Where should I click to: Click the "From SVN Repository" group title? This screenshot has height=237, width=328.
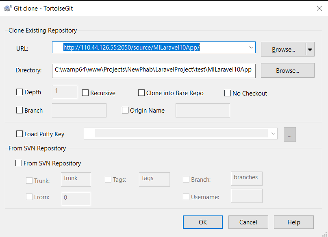[x=37, y=148]
